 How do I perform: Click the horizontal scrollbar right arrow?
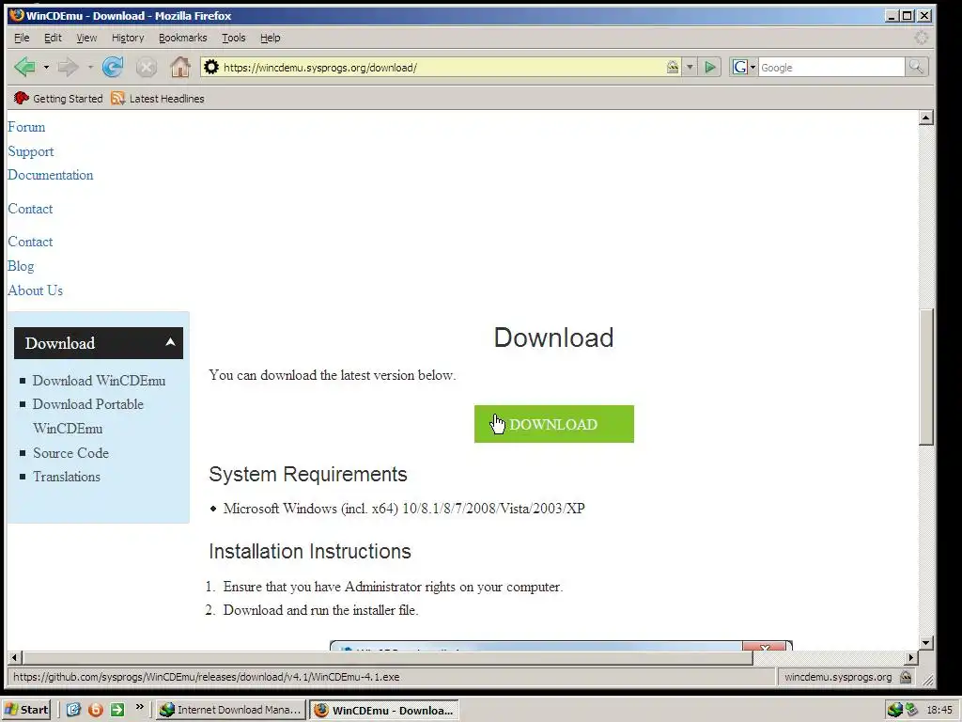pyautogui.click(x=911, y=657)
